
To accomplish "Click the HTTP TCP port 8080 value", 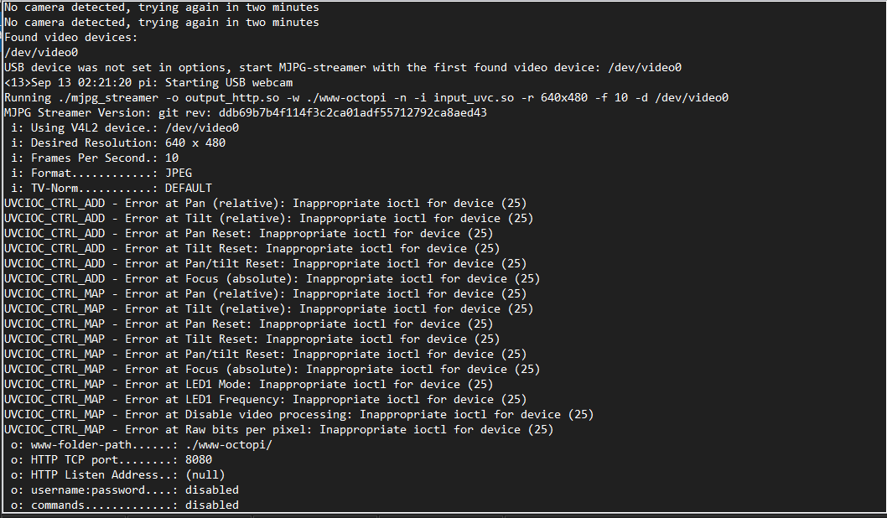I will (199, 460).
